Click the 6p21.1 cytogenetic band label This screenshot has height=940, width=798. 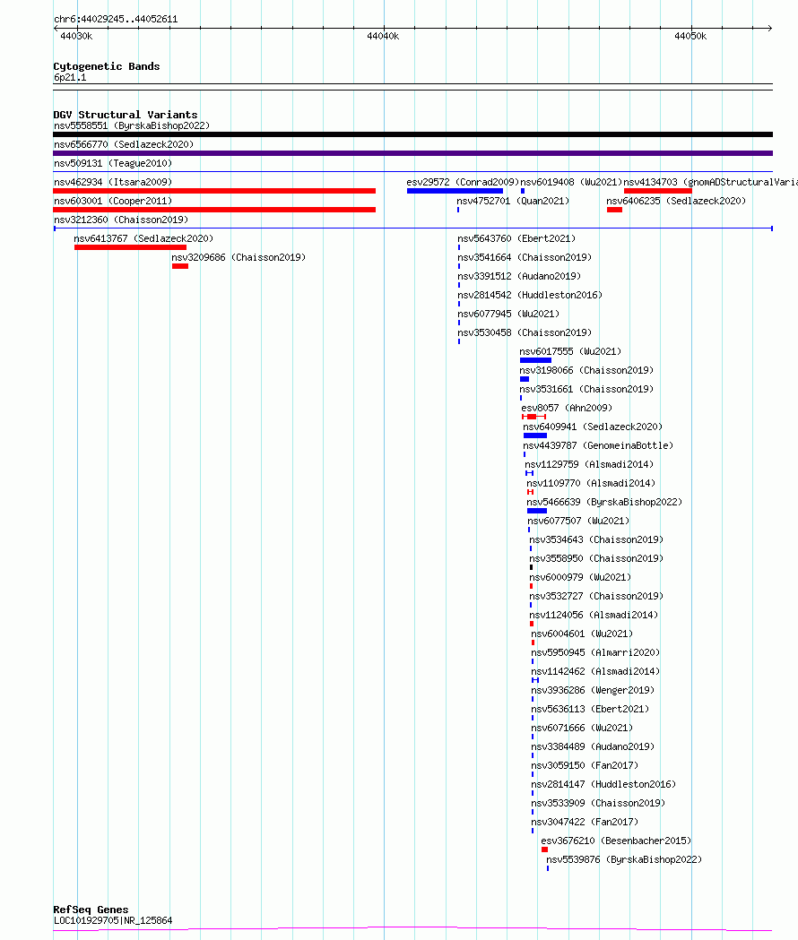click(x=70, y=77)
